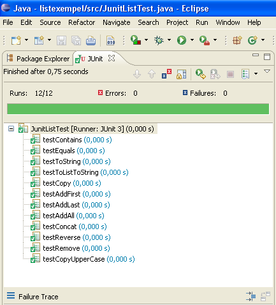Open the Help menu
The height and width of the screenshot is (305, 276).
coord(254,22)
